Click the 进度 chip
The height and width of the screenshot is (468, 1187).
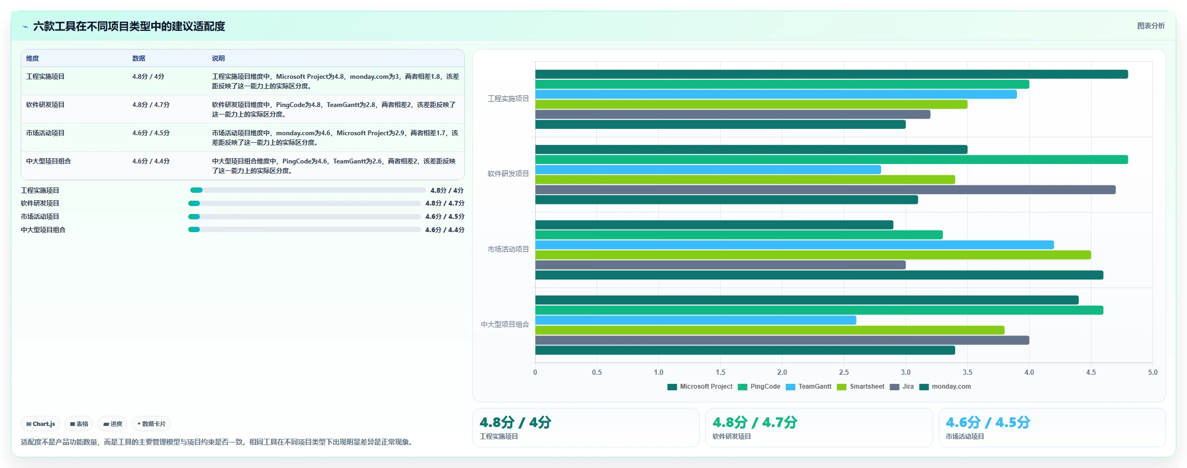(112, 424)
